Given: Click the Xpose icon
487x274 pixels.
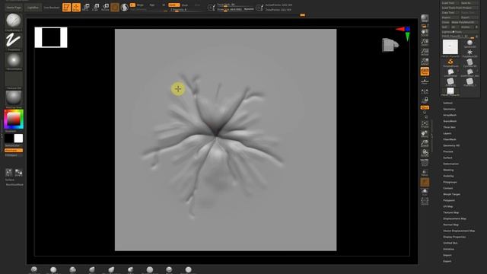Looking at the screenshot, I should 425,201.
